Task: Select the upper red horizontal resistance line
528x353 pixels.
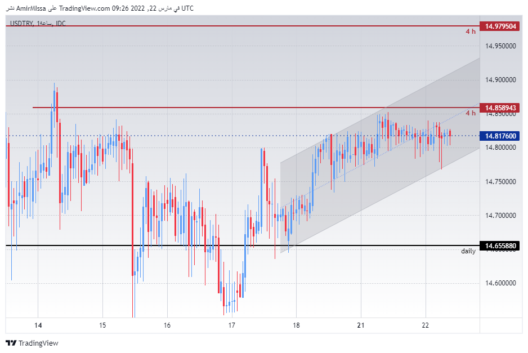Action: (225, 25)
